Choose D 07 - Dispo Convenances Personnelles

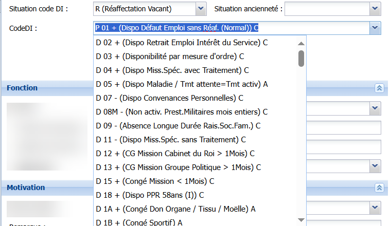tap(170, 98)
